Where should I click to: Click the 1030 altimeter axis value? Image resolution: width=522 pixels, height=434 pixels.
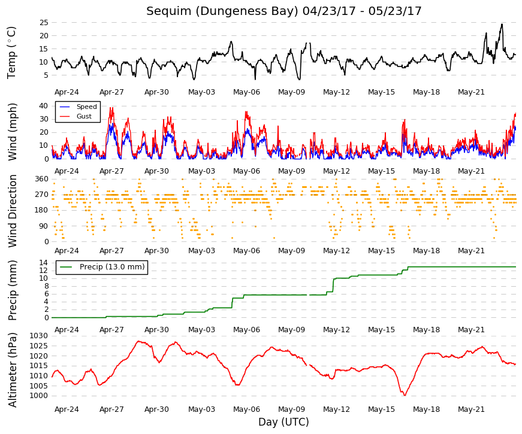click(x=38, y=336)
